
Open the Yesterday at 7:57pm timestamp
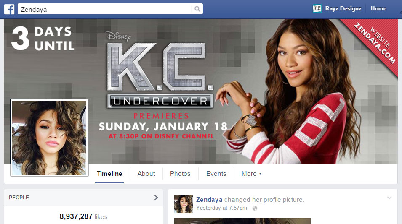221,208
